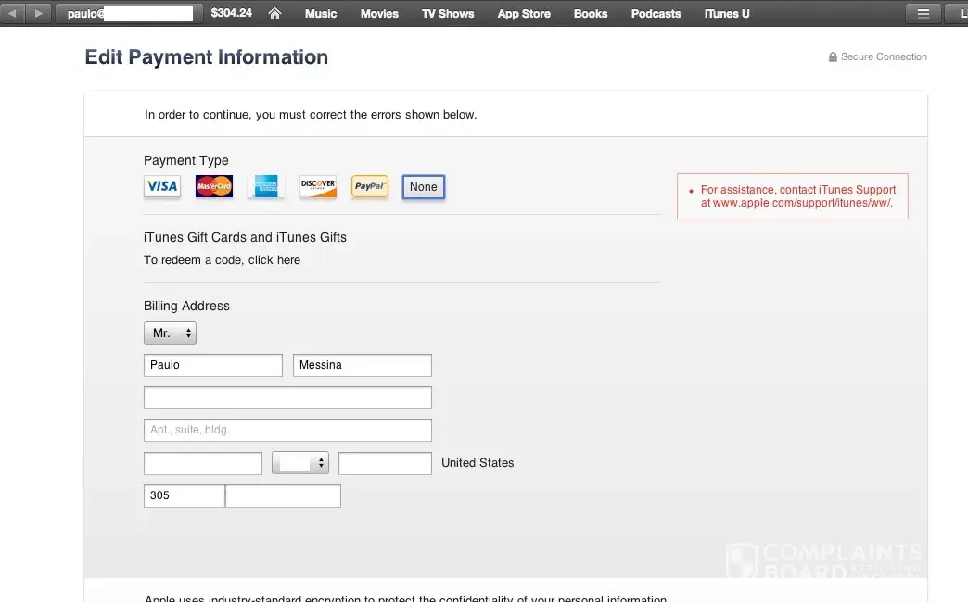Viewport: 968px width, 602px height.
Task: Select American Express card icon
Action: click(x=266, y=187)
